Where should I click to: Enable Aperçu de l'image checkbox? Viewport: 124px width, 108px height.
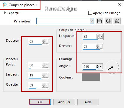tap(90, 13)
